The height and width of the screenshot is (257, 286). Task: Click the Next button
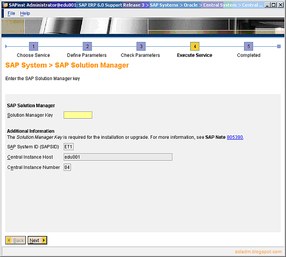click(37, 240)
